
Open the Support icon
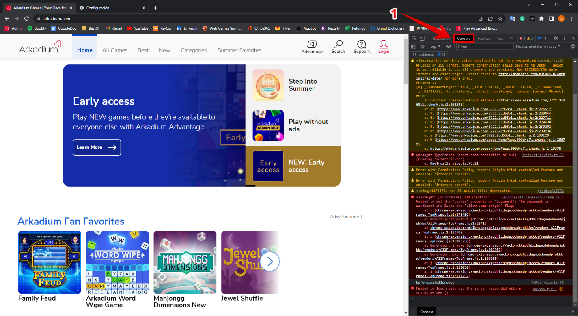pyautogui.click(x=361, y=47)
